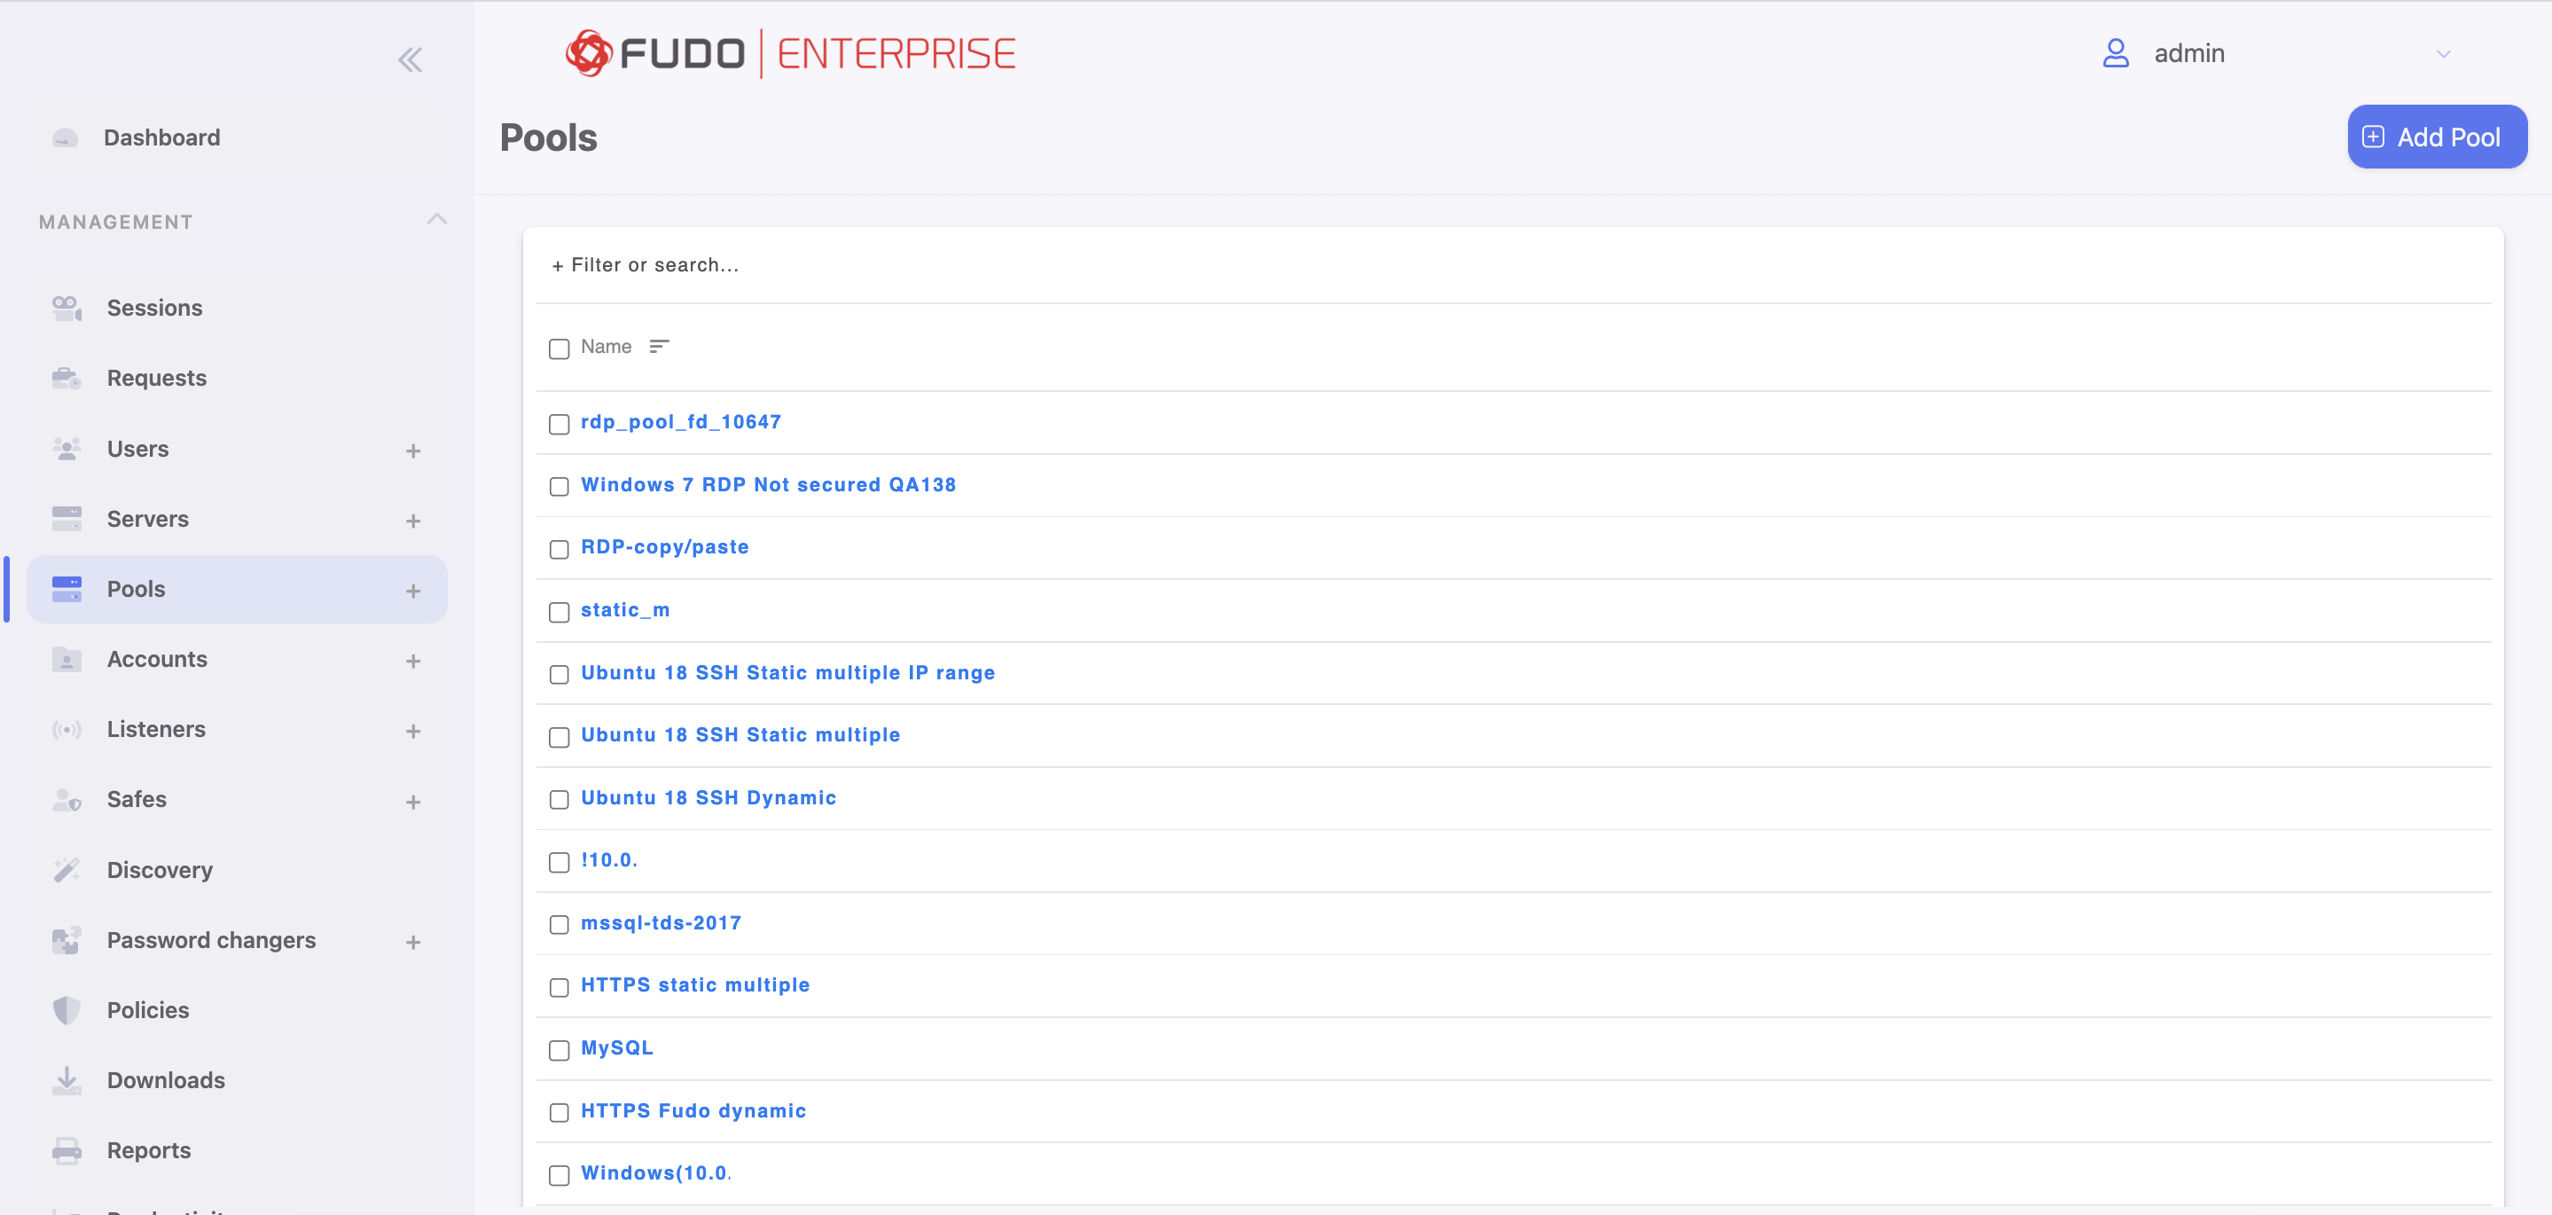Click the Filter or search field
The image size is (2552, 1215).
(645, 264)
